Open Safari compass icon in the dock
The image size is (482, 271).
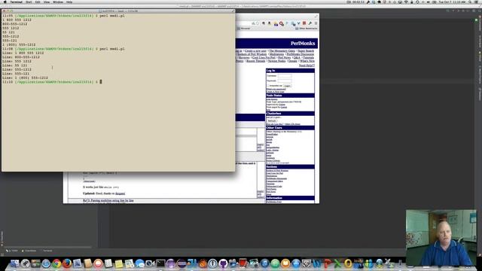(46, 263)
